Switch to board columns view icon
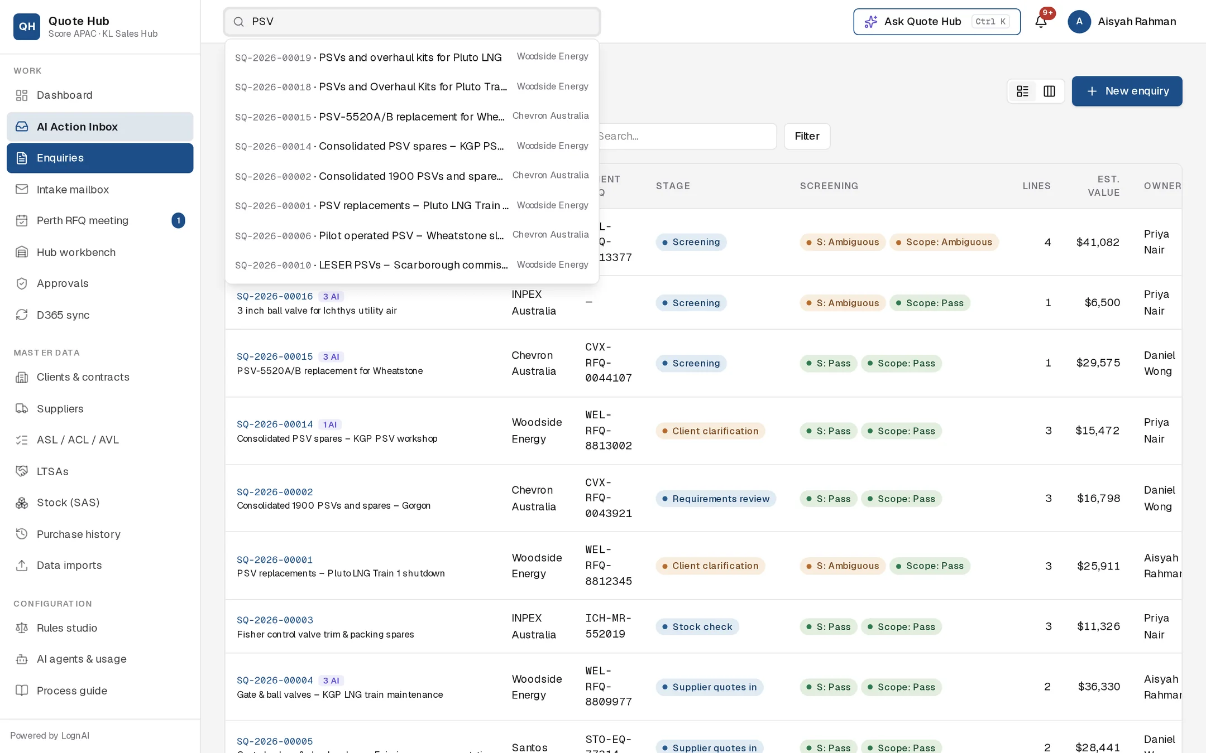Image resolution: width=1206 pixels, height=753 pixels. coord(1049,91)
